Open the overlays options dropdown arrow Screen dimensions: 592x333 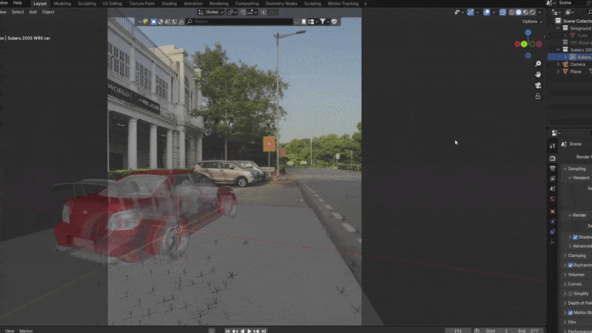tap(494, 12)
